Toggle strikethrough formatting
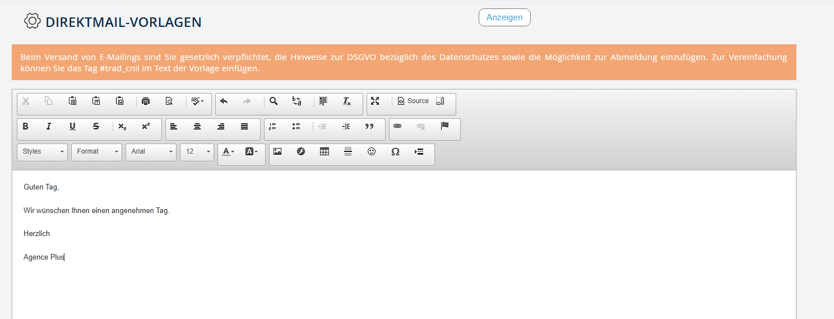Viewport: 834px width, 319px height. 96,127
